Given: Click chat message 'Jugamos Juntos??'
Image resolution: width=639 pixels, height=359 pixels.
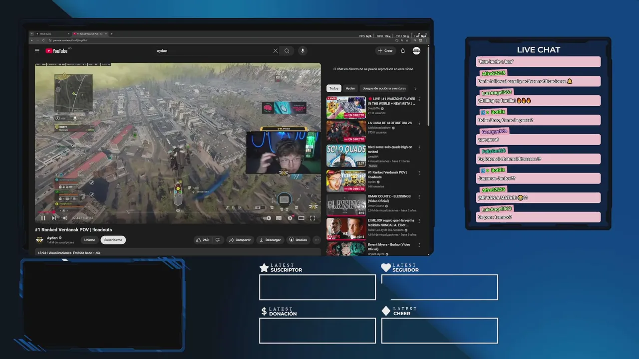Looking at the screenshot, I should 538,179.
